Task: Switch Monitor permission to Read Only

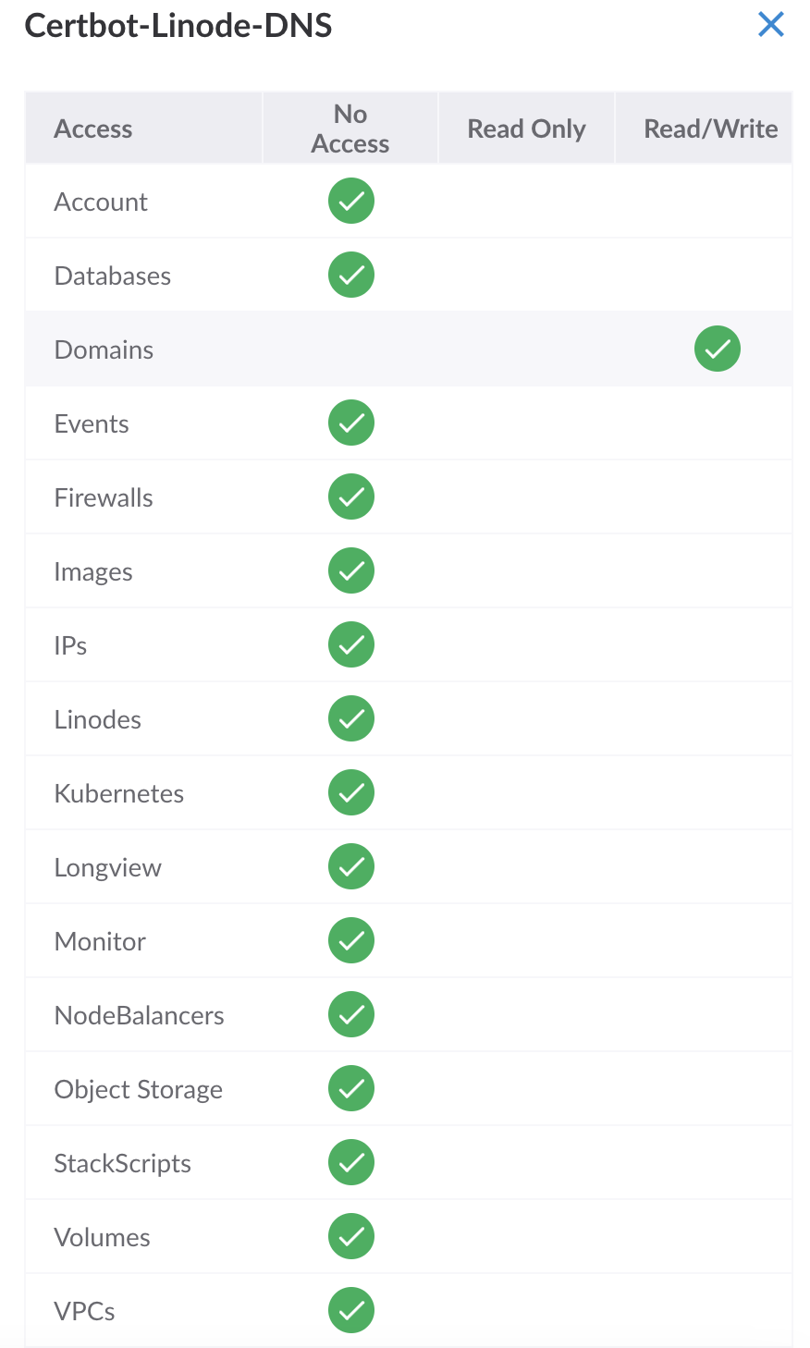Action: [x=526, y=940]
